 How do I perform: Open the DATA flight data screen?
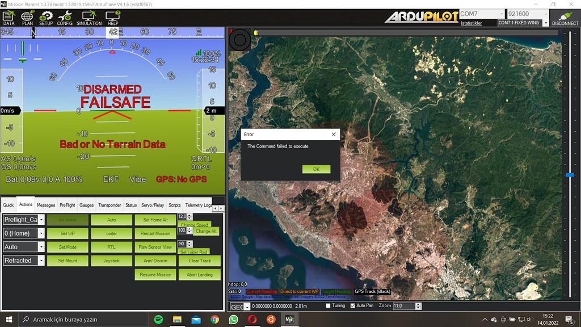(9, 18)
